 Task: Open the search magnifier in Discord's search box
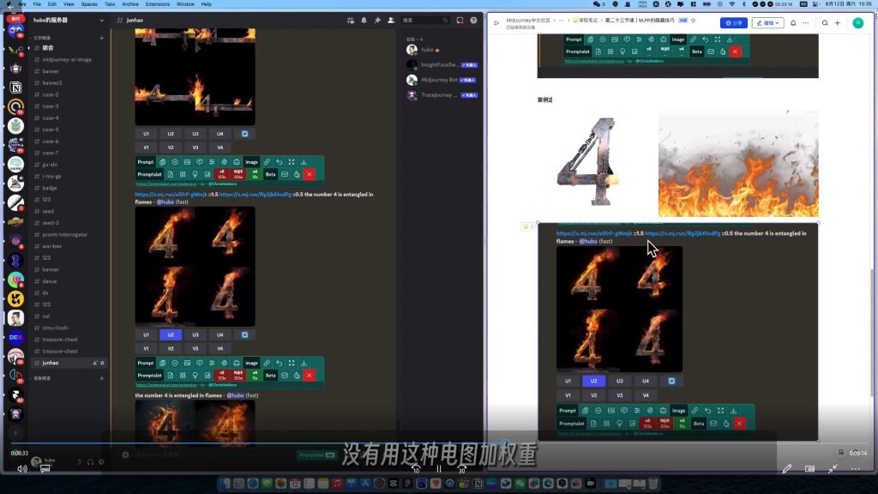(x=445, y=20)
